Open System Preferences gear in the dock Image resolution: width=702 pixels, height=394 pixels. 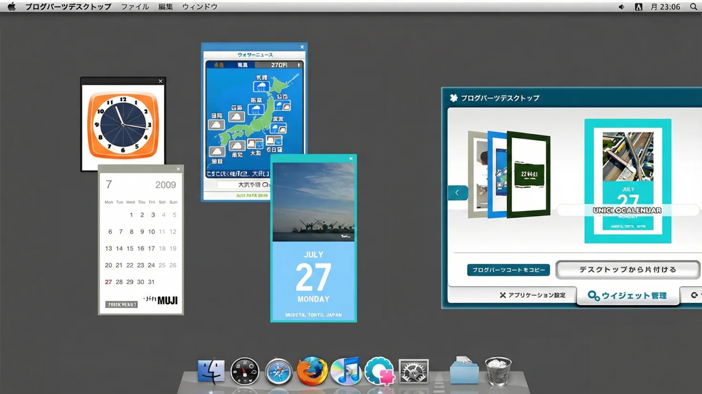(414, 372)
